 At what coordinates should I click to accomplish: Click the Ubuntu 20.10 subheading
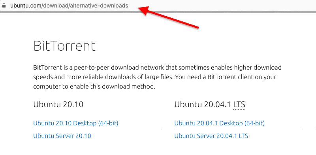click(58, 104)
